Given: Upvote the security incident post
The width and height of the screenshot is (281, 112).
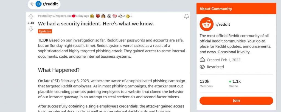Looking at the screenshot, I should pyautogui.click(x=31, y=17).
